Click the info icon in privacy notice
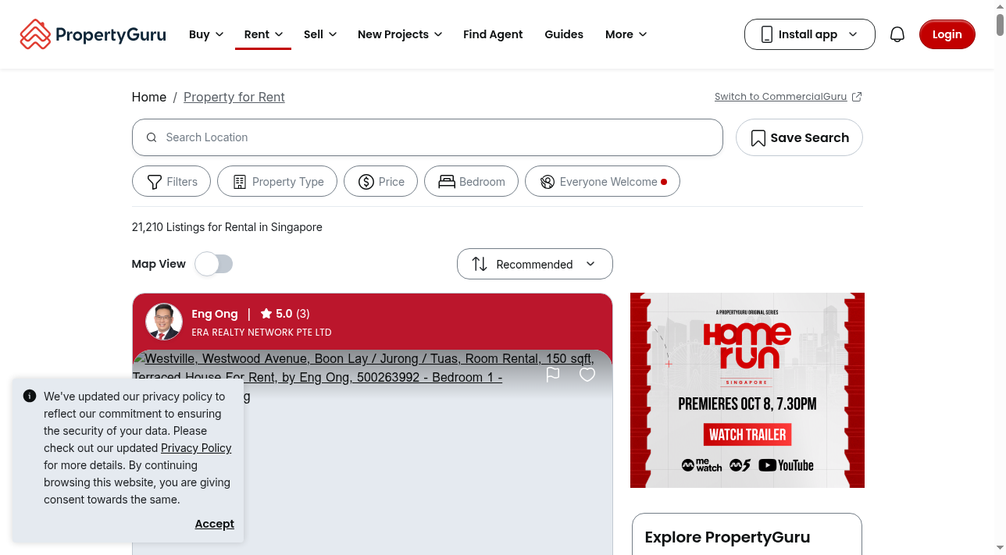Viewport: 1006px width, 555px height. (x=30, y=396)
